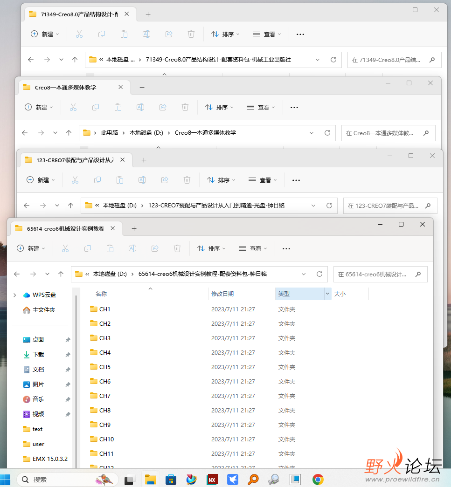Open the 排序 menu in 65614-creo6 window

tap(211, 248)
